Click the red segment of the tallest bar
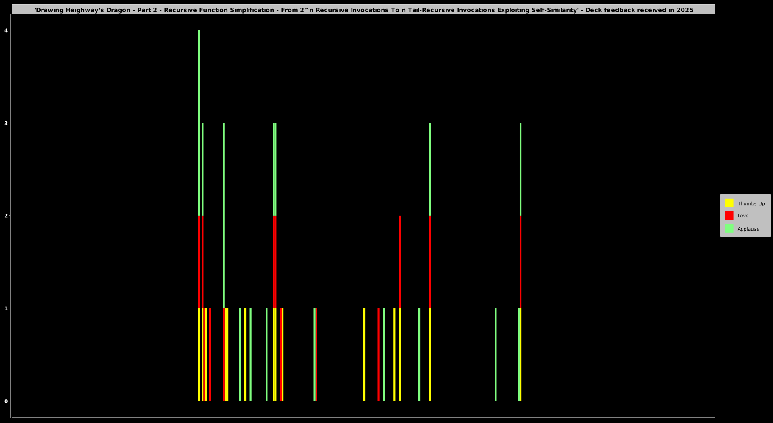The width and height of the screenshot is (773, 423). point(199,262)
